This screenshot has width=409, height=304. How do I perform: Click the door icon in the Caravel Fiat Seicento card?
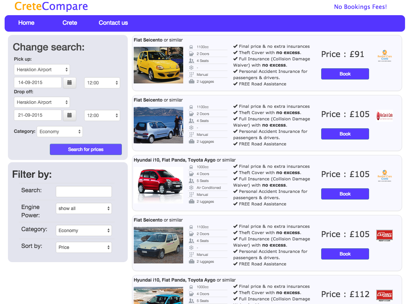tap(191, 234)
